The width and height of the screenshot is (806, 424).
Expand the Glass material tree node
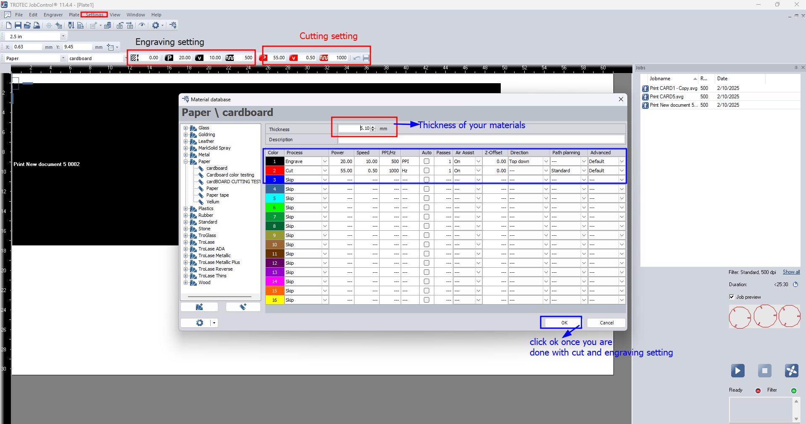pyautogui.click(x=186, y=128)
